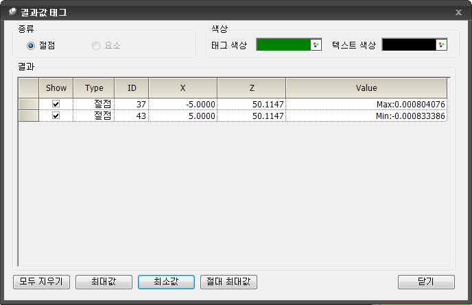472x305 pixels.
Task: Click the green 태그 색상 swatch
Action: pos(283,44)
